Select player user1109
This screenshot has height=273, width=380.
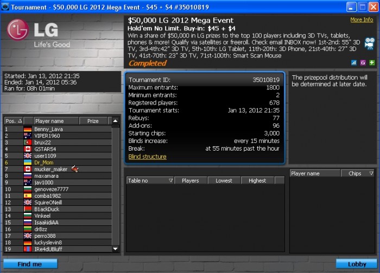pyautogui.click(x=58, y=155)
